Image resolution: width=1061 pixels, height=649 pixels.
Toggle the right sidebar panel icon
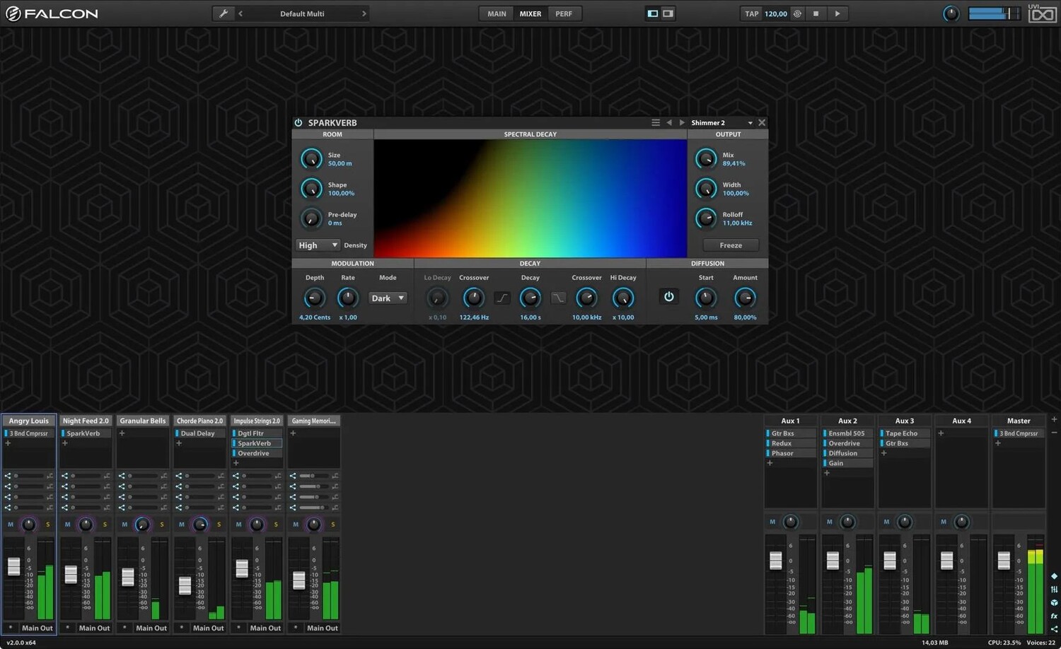coord(668,13)
